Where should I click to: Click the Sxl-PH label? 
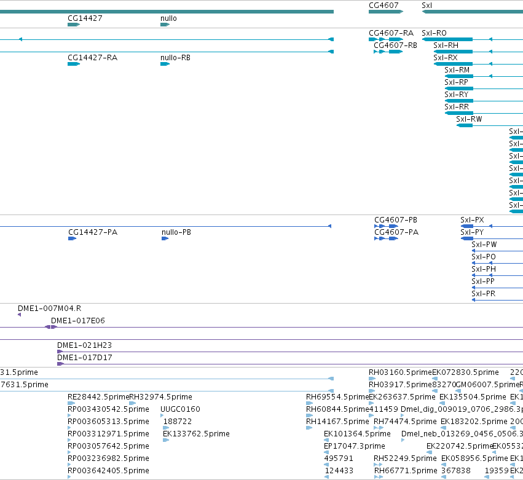pyautogui.click(x=483, y=269)
